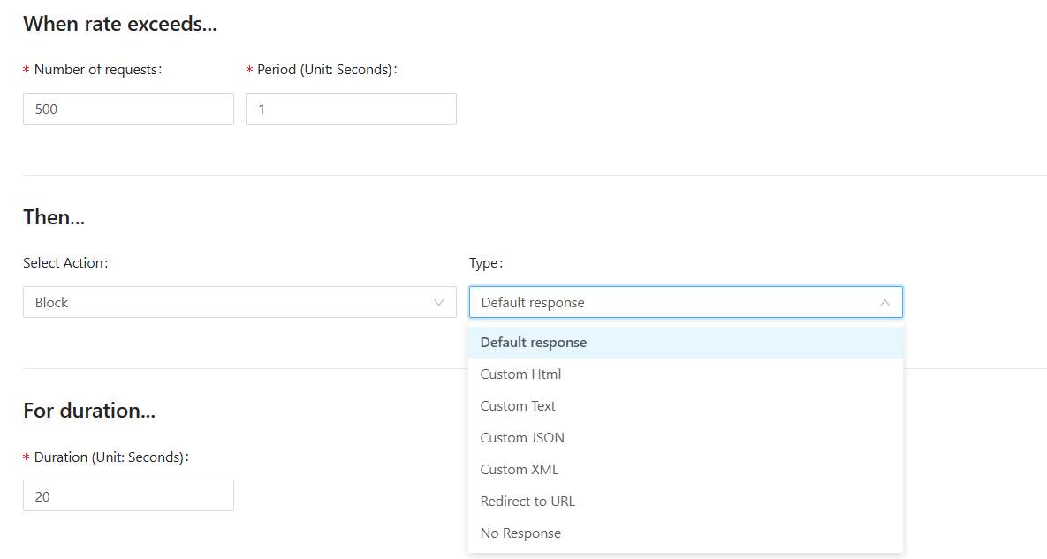Click the Type label above the dropdown
The width and height of the screenshot is (1047, 559).
[x=484, y=263]
